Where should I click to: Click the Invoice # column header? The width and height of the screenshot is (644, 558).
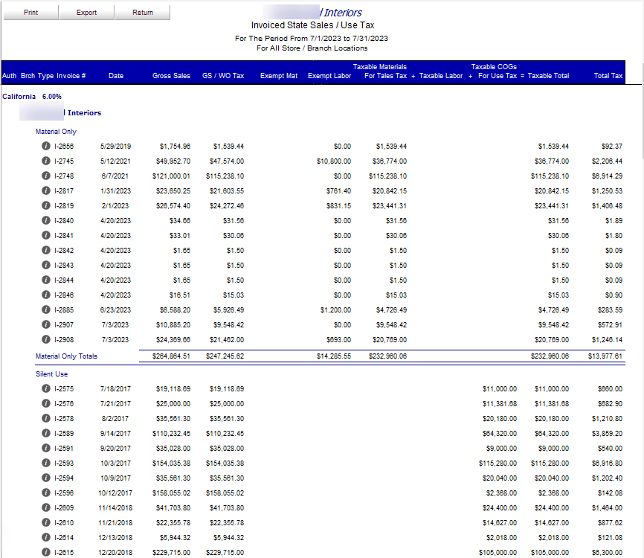pyautogui.click(x=71, y=76)
